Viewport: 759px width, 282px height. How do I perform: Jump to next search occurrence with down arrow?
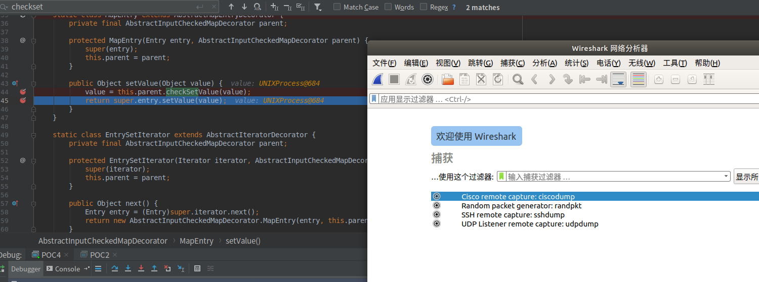pos(244,7)
